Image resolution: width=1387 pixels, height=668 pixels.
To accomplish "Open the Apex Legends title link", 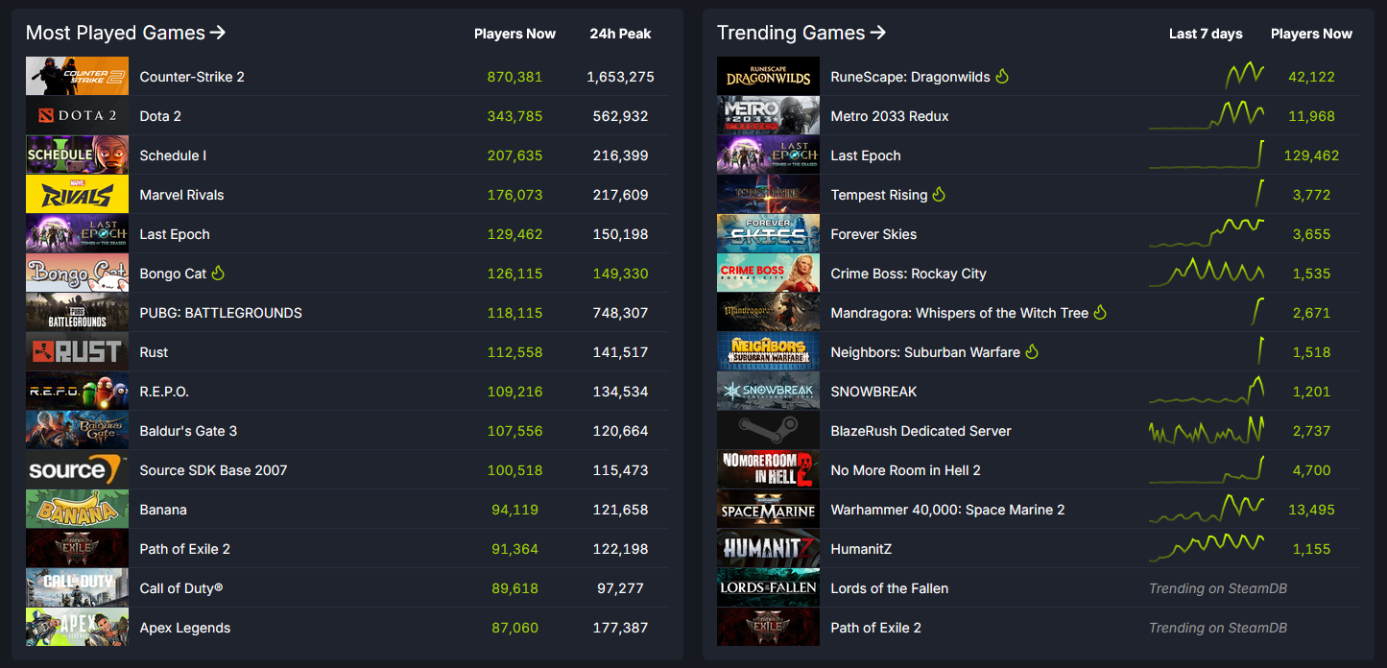I will (185, 628).
